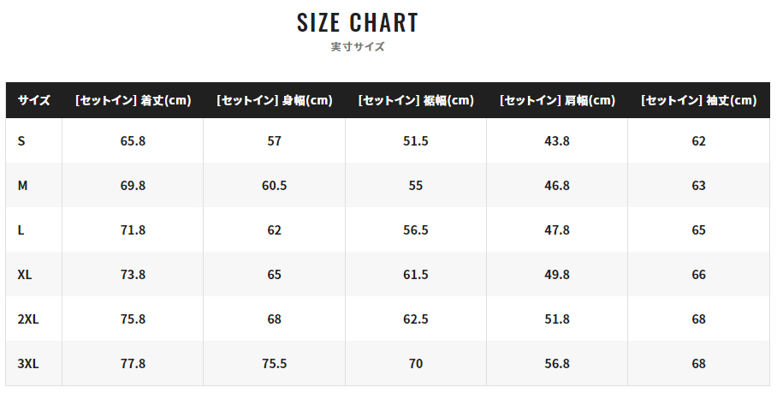Select the L size row label

pos(21,230)
